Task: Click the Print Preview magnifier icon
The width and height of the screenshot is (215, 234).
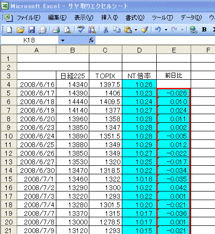Action: click(67, 30)
